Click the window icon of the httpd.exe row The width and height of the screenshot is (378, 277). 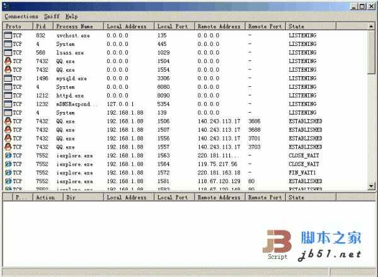pyautogui.click(x=8, y=96)
